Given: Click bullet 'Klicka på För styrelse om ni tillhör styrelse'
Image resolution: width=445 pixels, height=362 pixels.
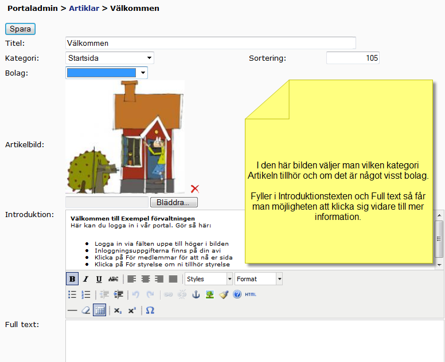Looking at the screenshot, I should (x=162, y=265).
